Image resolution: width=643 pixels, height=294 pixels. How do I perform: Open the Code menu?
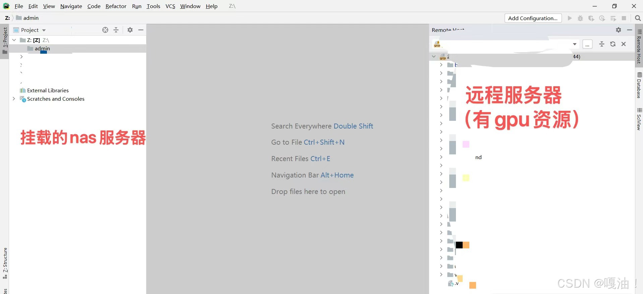tap(94, 6)
